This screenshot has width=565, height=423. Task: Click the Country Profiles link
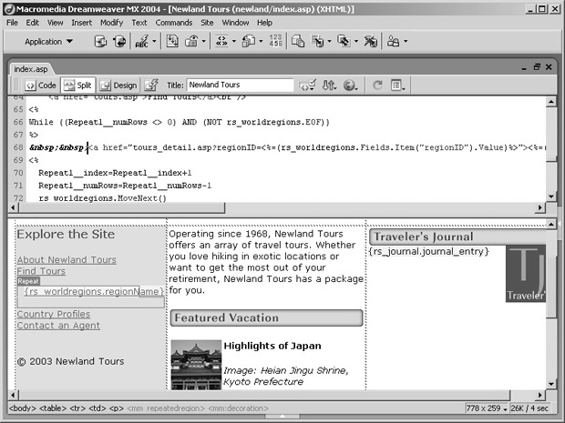[54, 314]
